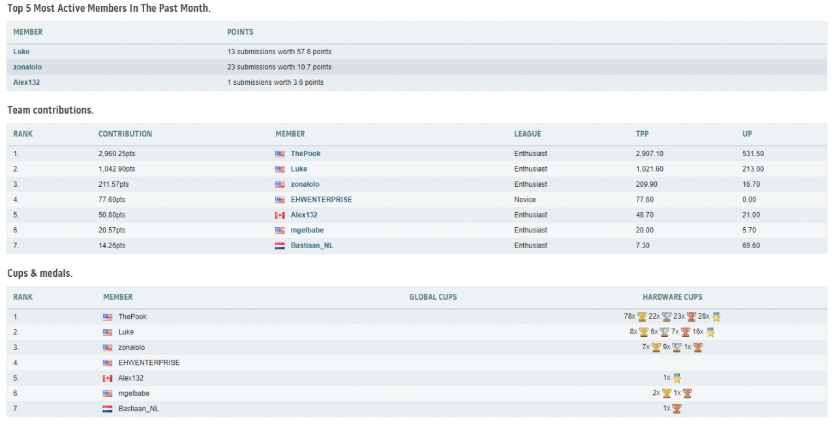This screenshot has width=835, height=427.
Task: Click Canadian flag beside Alex132 in Team contributions
Action: click(x=280, y=215)
